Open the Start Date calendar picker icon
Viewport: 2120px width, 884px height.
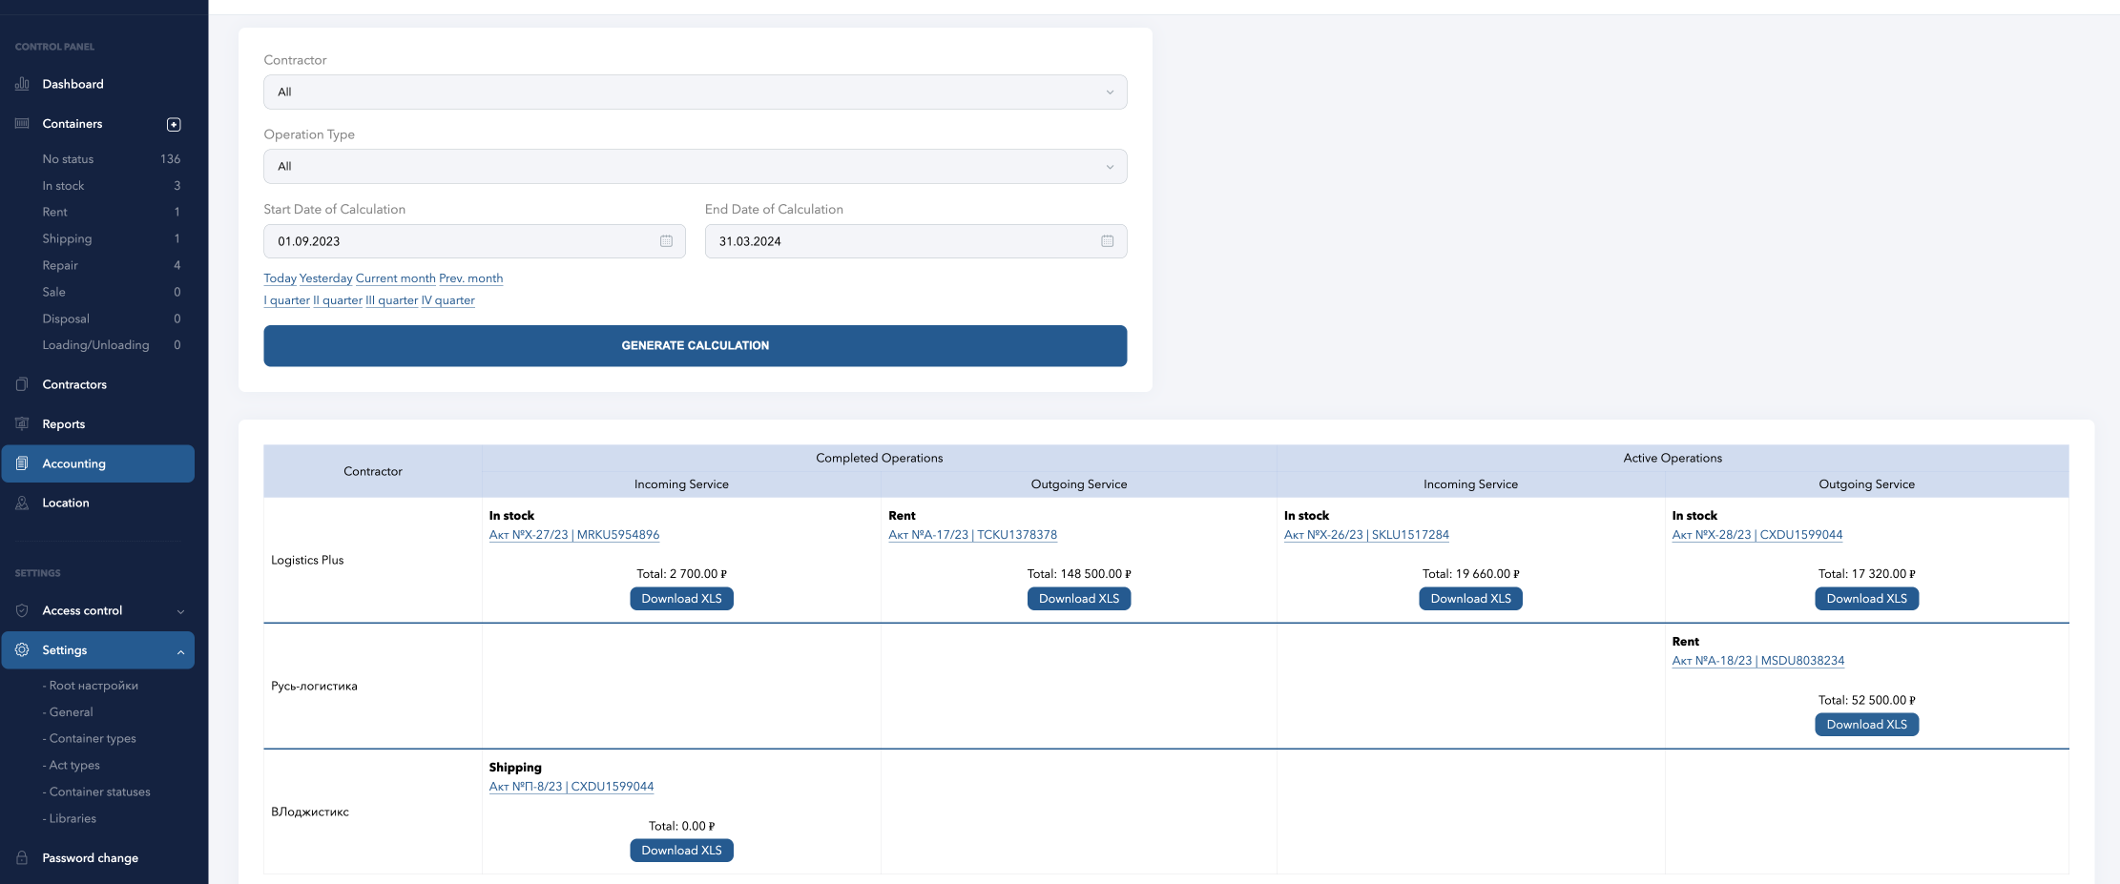click(x=666, y=241)
